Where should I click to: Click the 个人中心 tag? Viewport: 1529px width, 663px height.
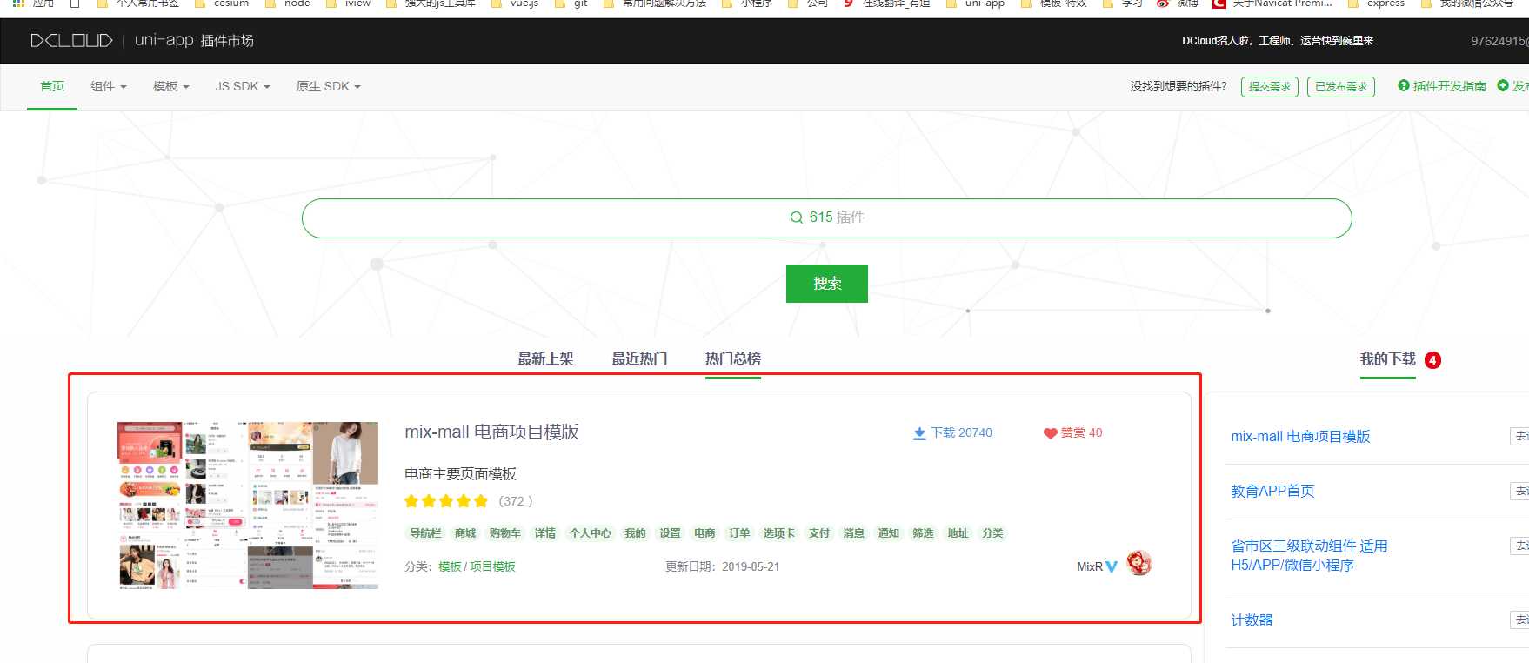(591, 533)
